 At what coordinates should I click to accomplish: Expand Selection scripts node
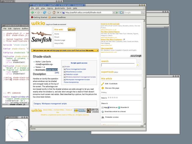[65, 74]
